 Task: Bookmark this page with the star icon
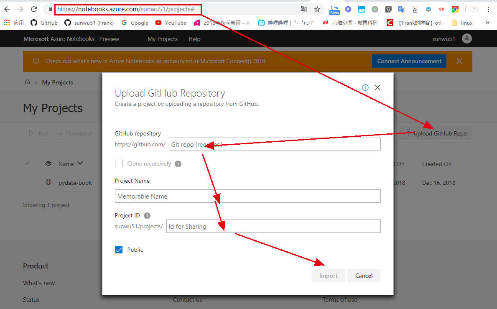coord(317,10)
